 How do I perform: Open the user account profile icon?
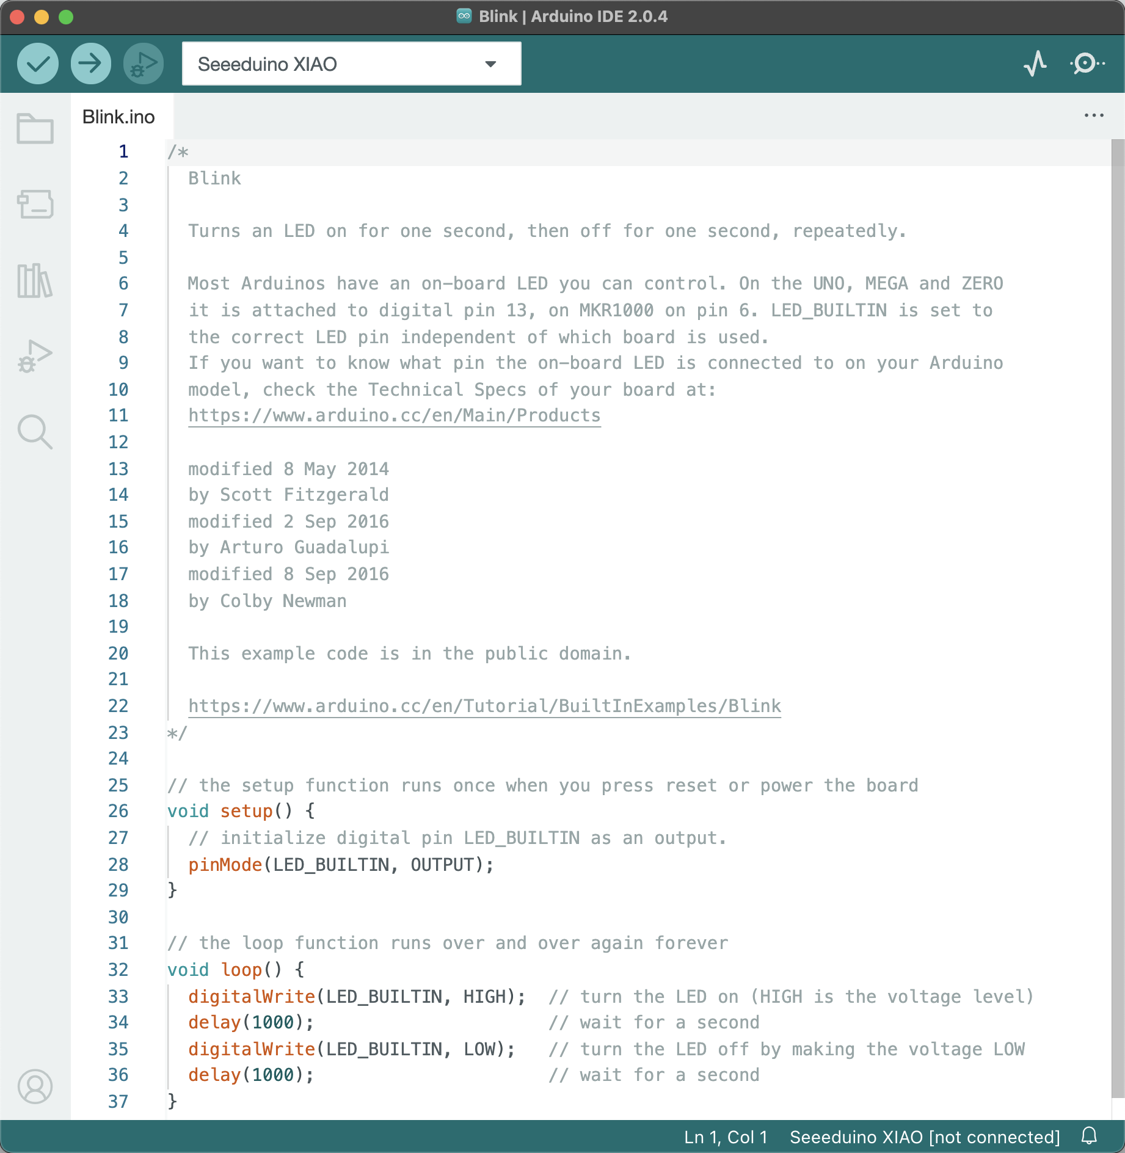click(x=35, y=1086)
